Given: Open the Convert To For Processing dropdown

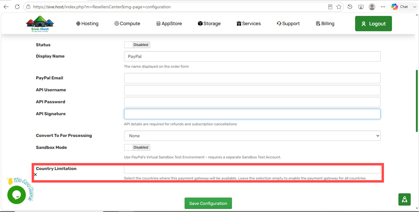Looking at the screenshot, I should click(x=252, y=136).
